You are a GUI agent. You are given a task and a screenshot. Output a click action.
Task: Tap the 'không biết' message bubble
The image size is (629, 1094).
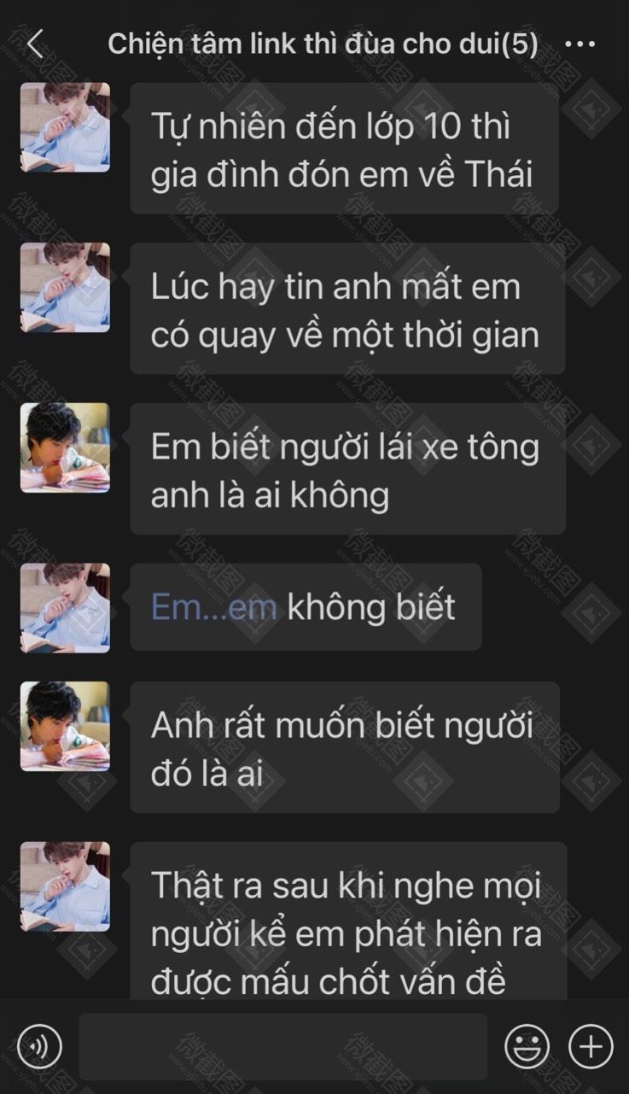tap(306, 607)
